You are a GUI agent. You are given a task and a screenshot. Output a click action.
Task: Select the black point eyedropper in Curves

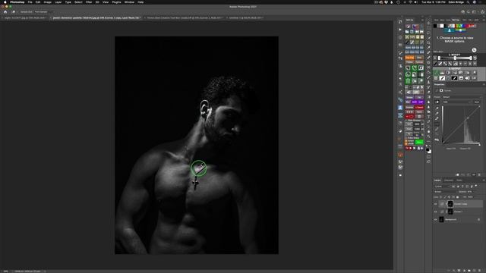[437, 108]
